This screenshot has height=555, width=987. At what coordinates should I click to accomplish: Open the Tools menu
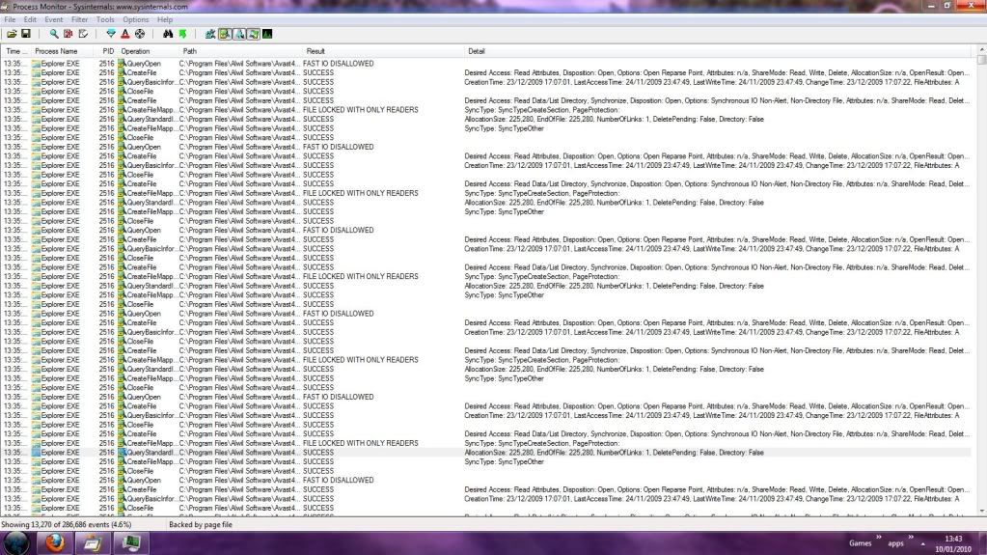(x=105, y=19)
